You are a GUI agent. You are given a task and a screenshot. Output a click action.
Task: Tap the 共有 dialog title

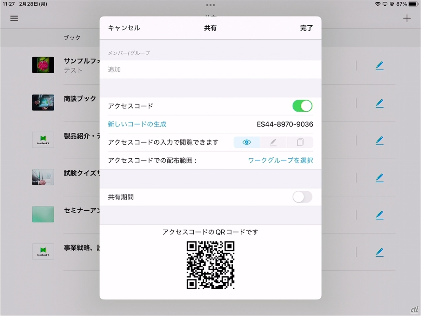pos(210,28)
